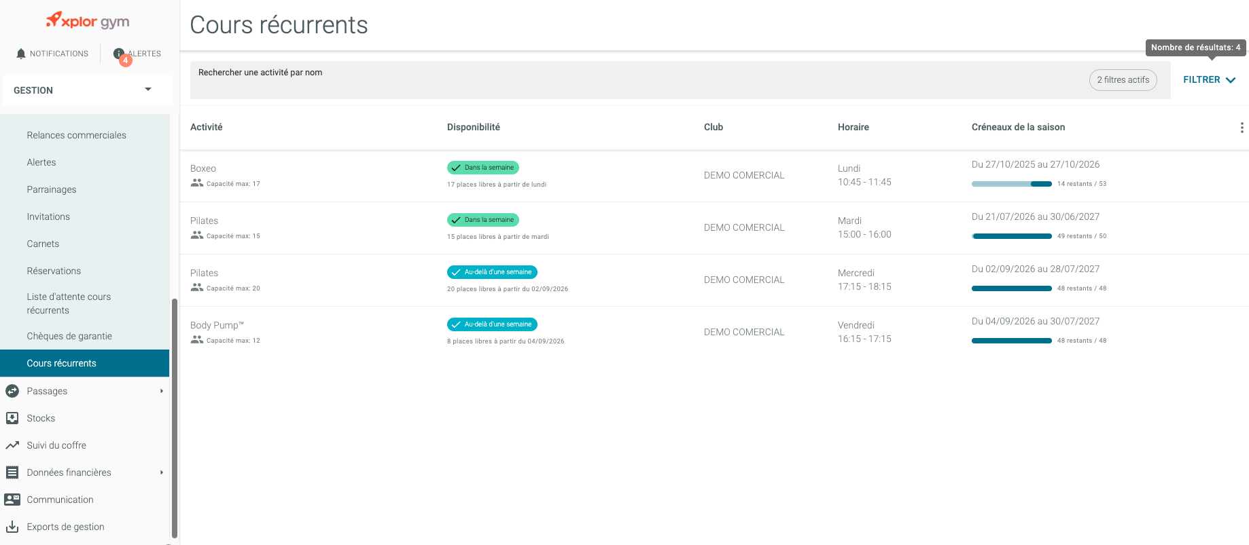Click 8 places libres à partir du 04/09/2026
1249x545 pixels.
pyautogui.click(x=506, y=341)
